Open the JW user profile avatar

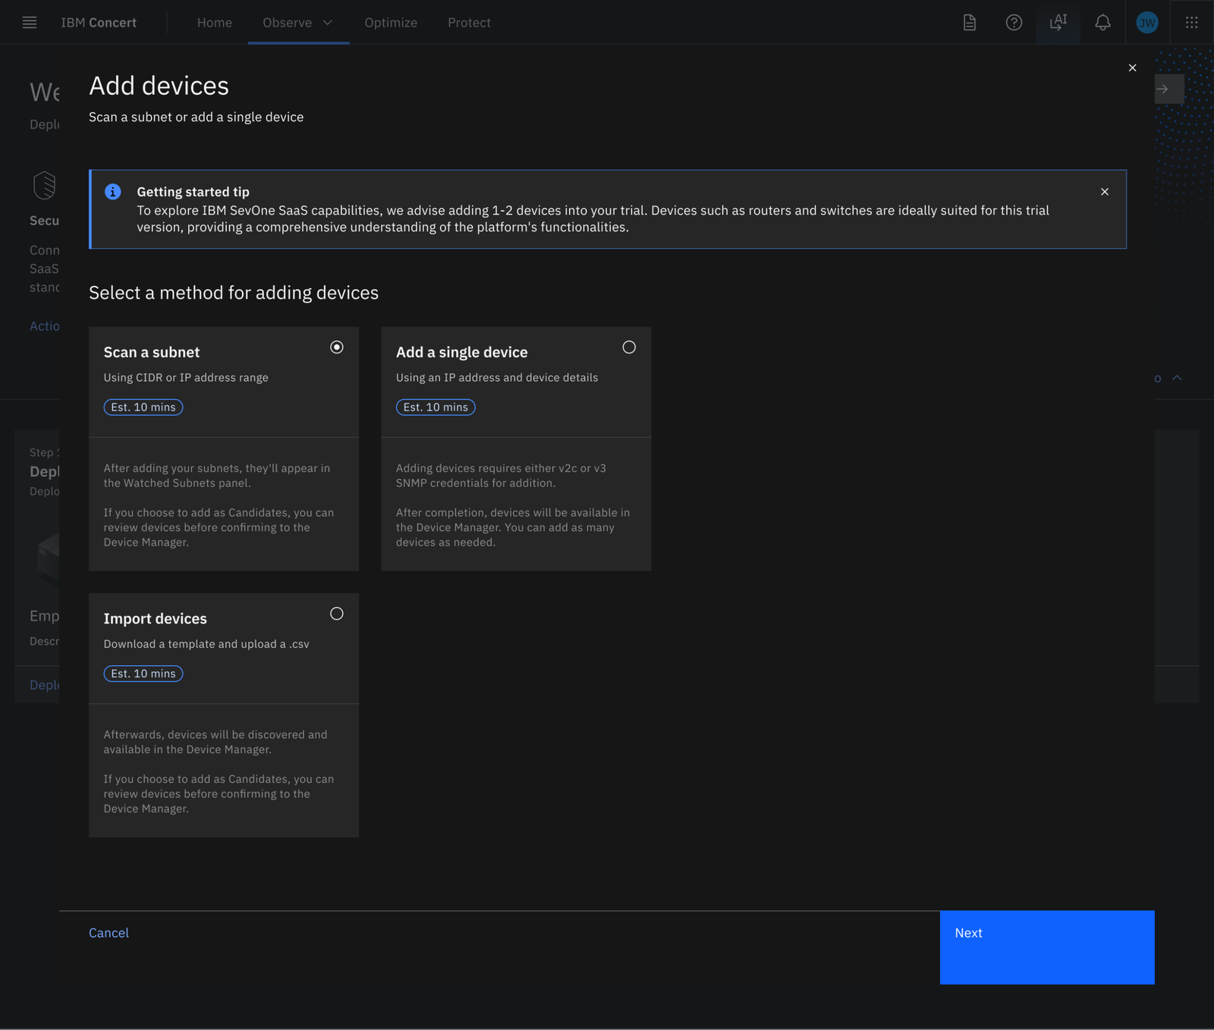click(x=1147, y=22)
